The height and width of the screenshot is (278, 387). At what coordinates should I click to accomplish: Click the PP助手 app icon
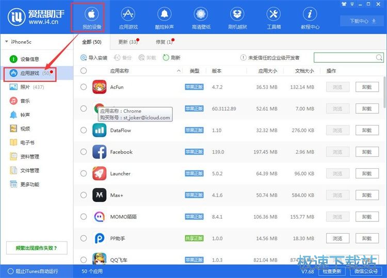tap(99, 238)
